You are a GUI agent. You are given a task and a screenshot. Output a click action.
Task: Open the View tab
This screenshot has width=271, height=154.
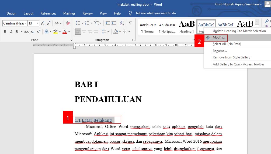pos(103,13)
